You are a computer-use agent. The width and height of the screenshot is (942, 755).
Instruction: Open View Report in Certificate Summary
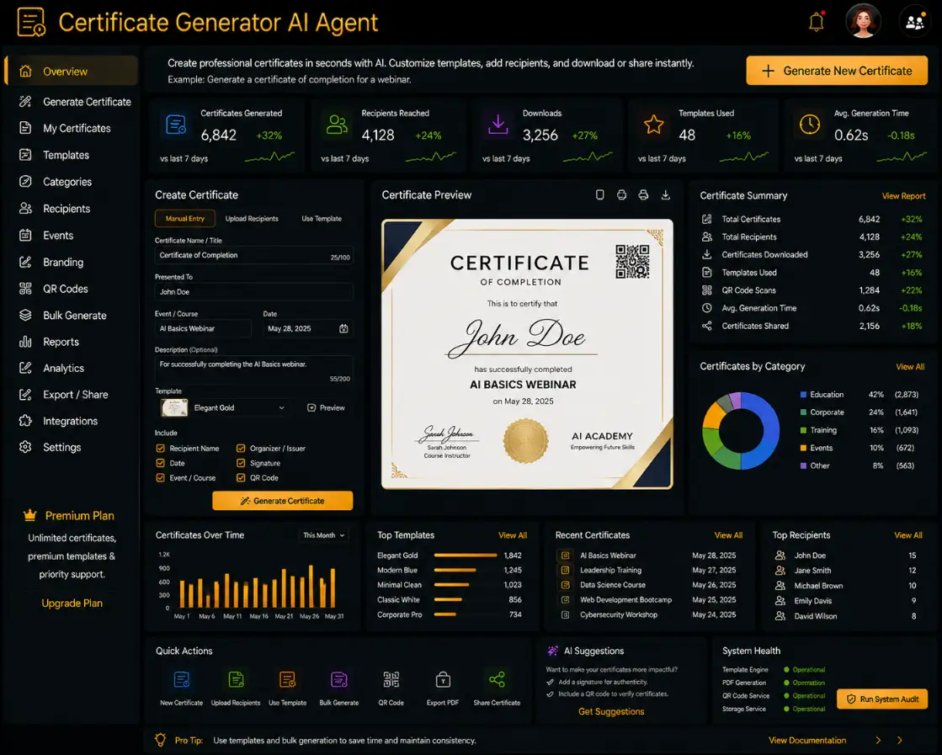coord(903,196)
